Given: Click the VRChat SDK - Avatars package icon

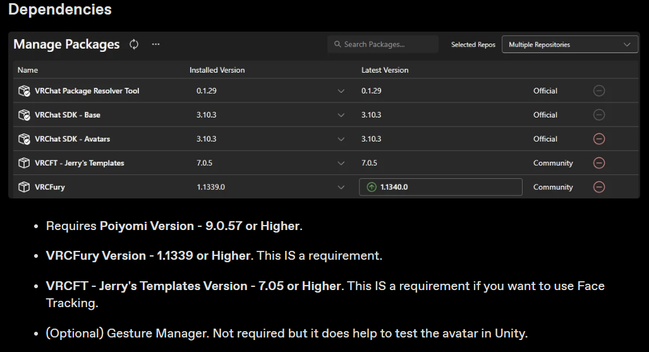Looking at the screenshot, I should 24,139.
